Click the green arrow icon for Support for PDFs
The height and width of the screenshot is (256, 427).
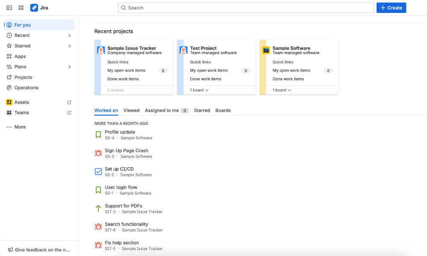click(x=98, y=209)
